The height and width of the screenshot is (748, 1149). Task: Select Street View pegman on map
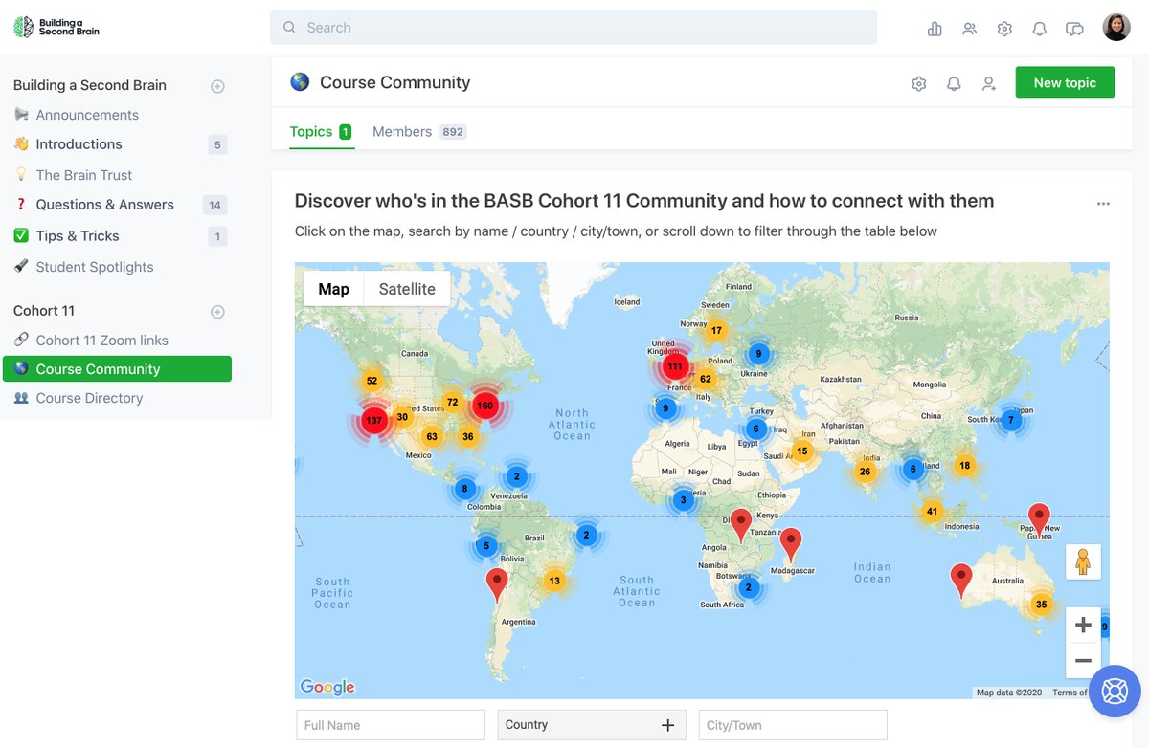pos(1083,562)
